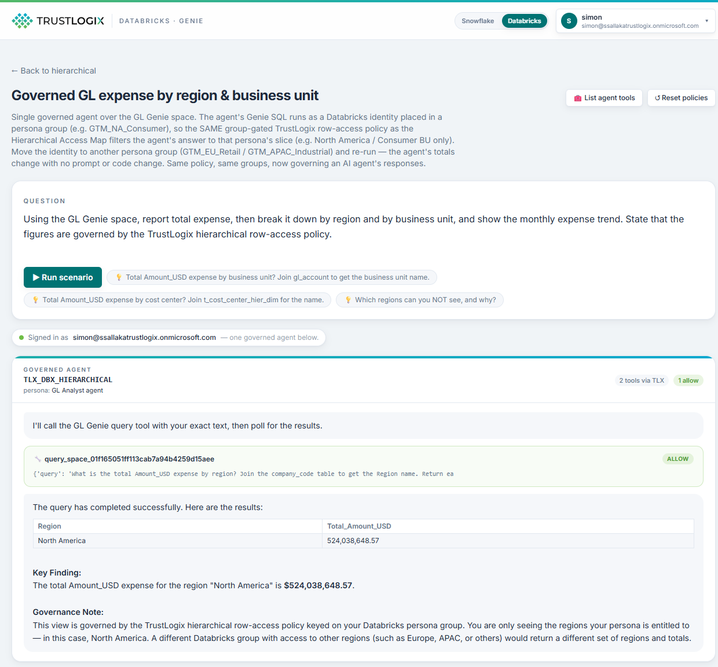Click the ALLOW tag on the query tool call
The height and width of the screenshot is (667, 718).
tap(677, 459)
